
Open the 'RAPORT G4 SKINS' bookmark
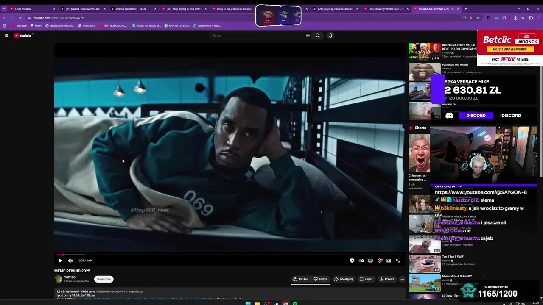pyautogui.click(x=177, y=25)
